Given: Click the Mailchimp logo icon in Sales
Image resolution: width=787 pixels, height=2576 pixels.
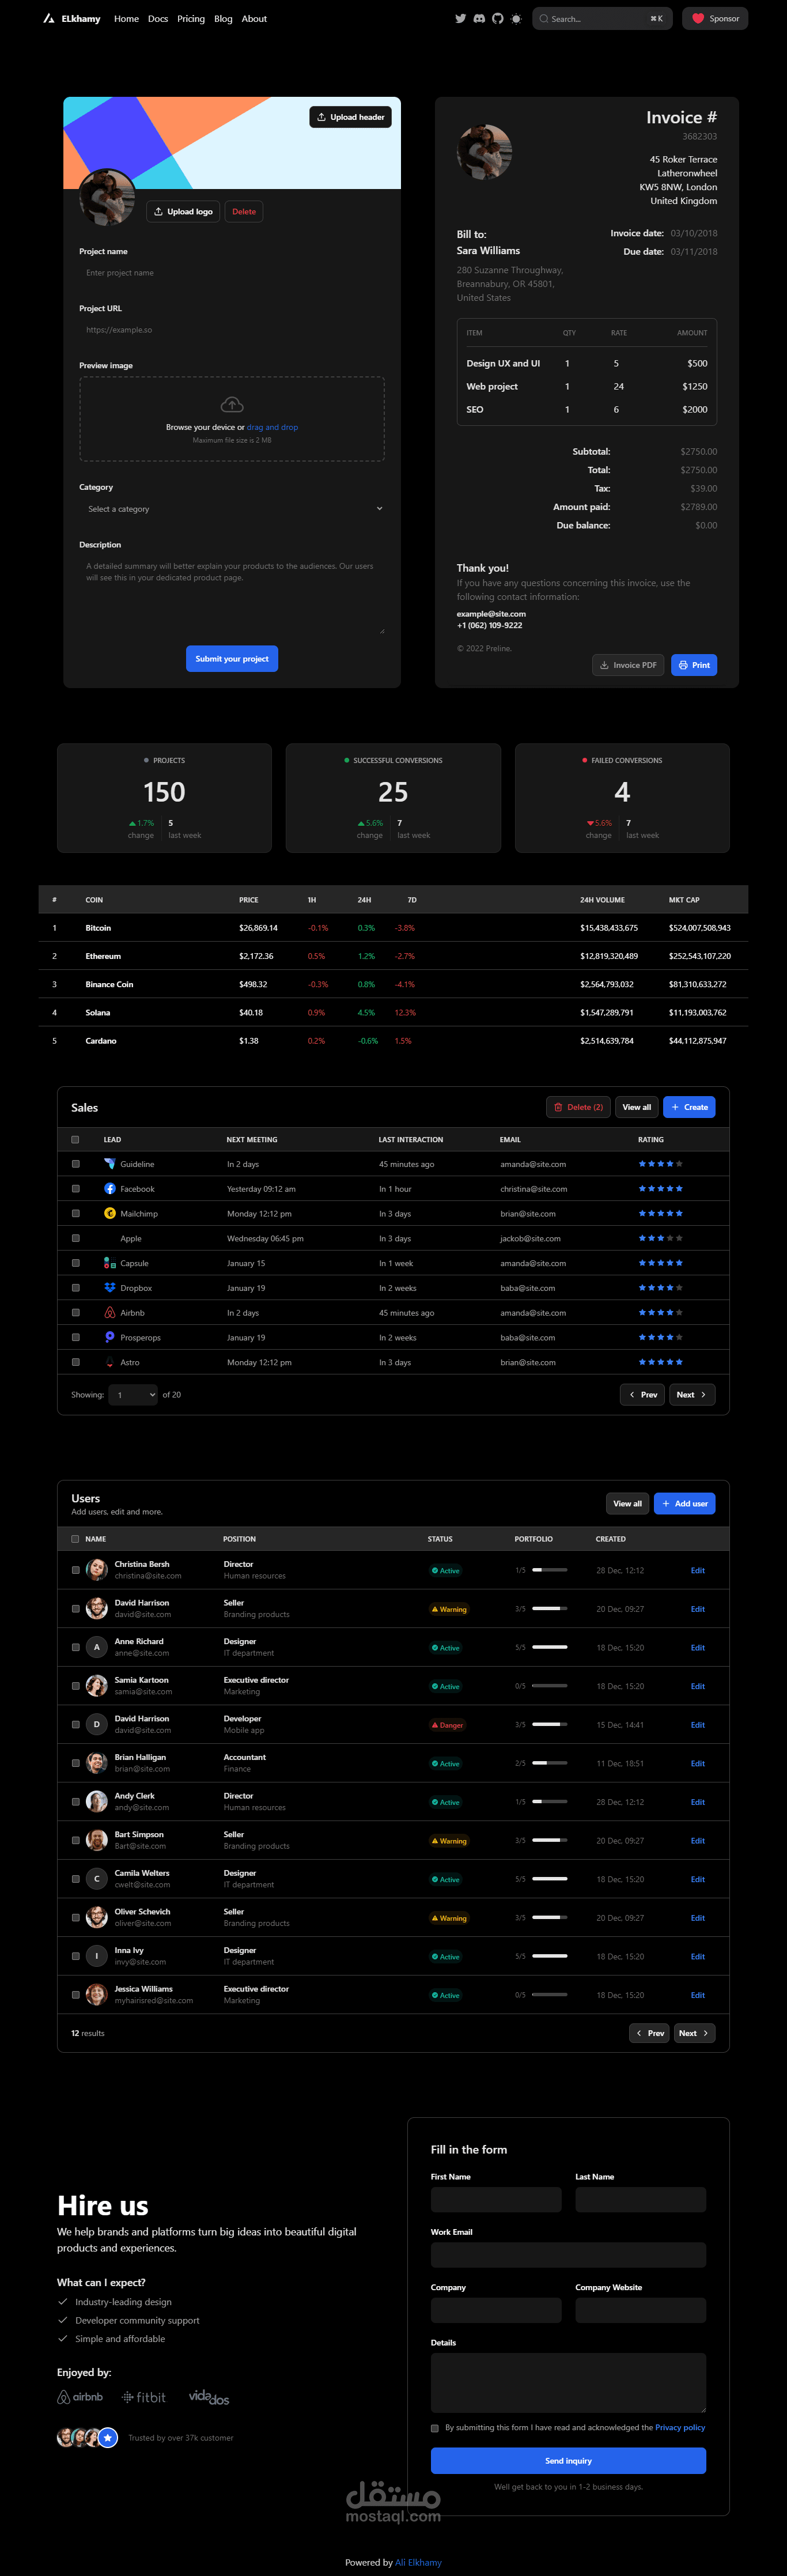Looking at the screenshot, I should [110, 1213].
